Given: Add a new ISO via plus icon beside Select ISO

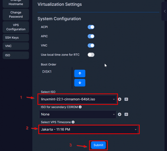Looking at the screenshot, I should (x=120, y=99).
